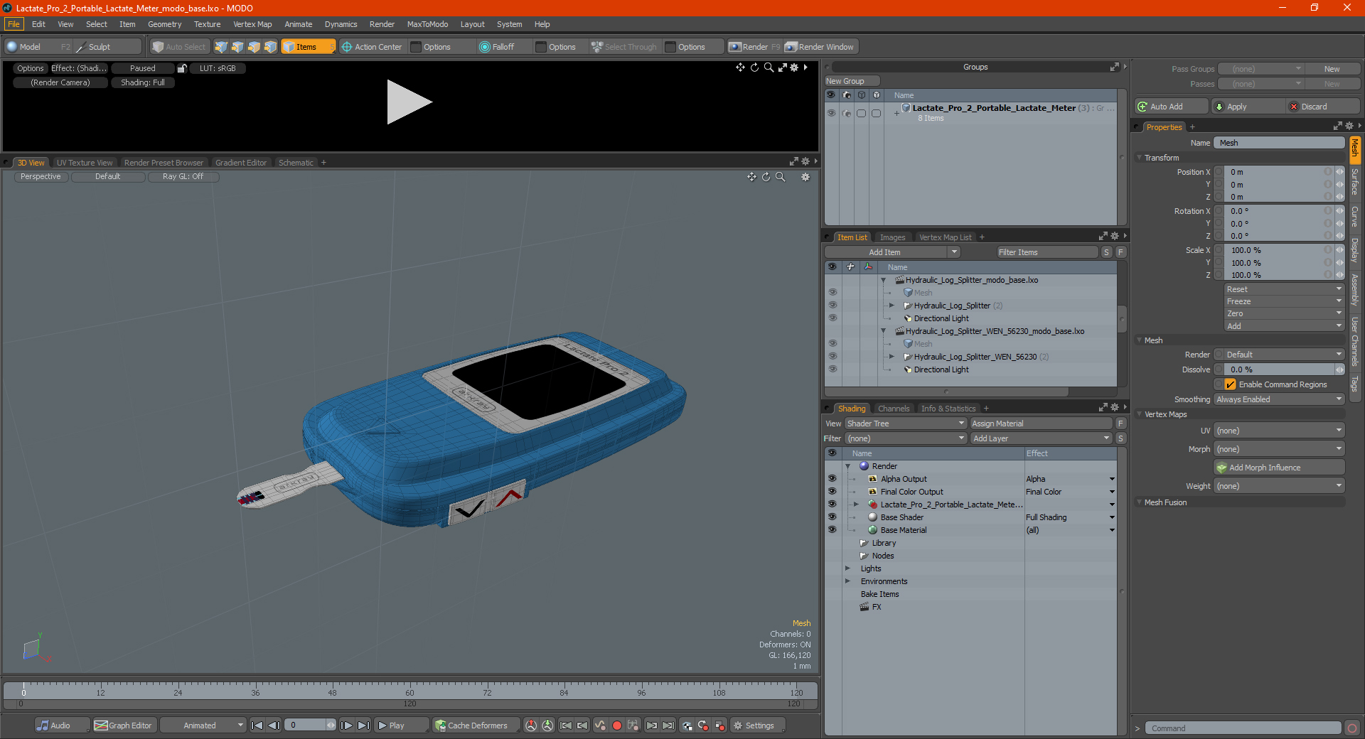The image size is (1365, 739).
Task: Switch to the Schematic tab
Action: point(296,163)
